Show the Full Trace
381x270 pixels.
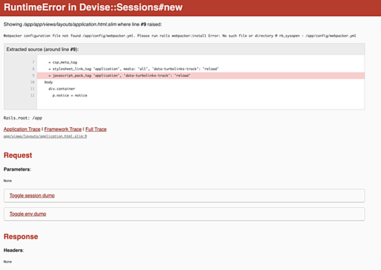(x=96, y=129)
